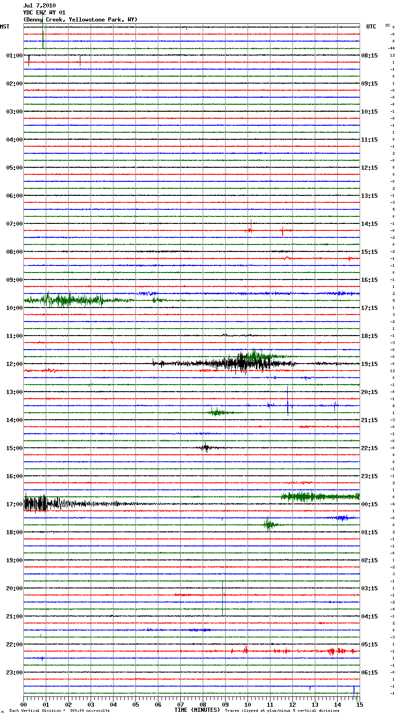This screenshot has width=397, height=717.
Task: Click the UTC timezone label
Action: [371, 27]
